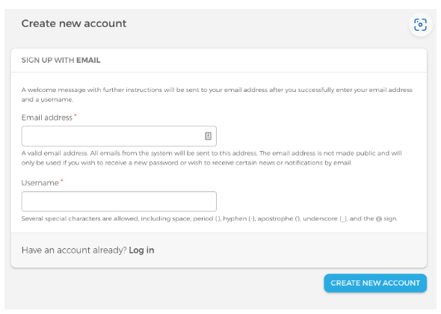Click the focus scan icon at top right
Screen dimensions: 441x314
pos(420,25)
